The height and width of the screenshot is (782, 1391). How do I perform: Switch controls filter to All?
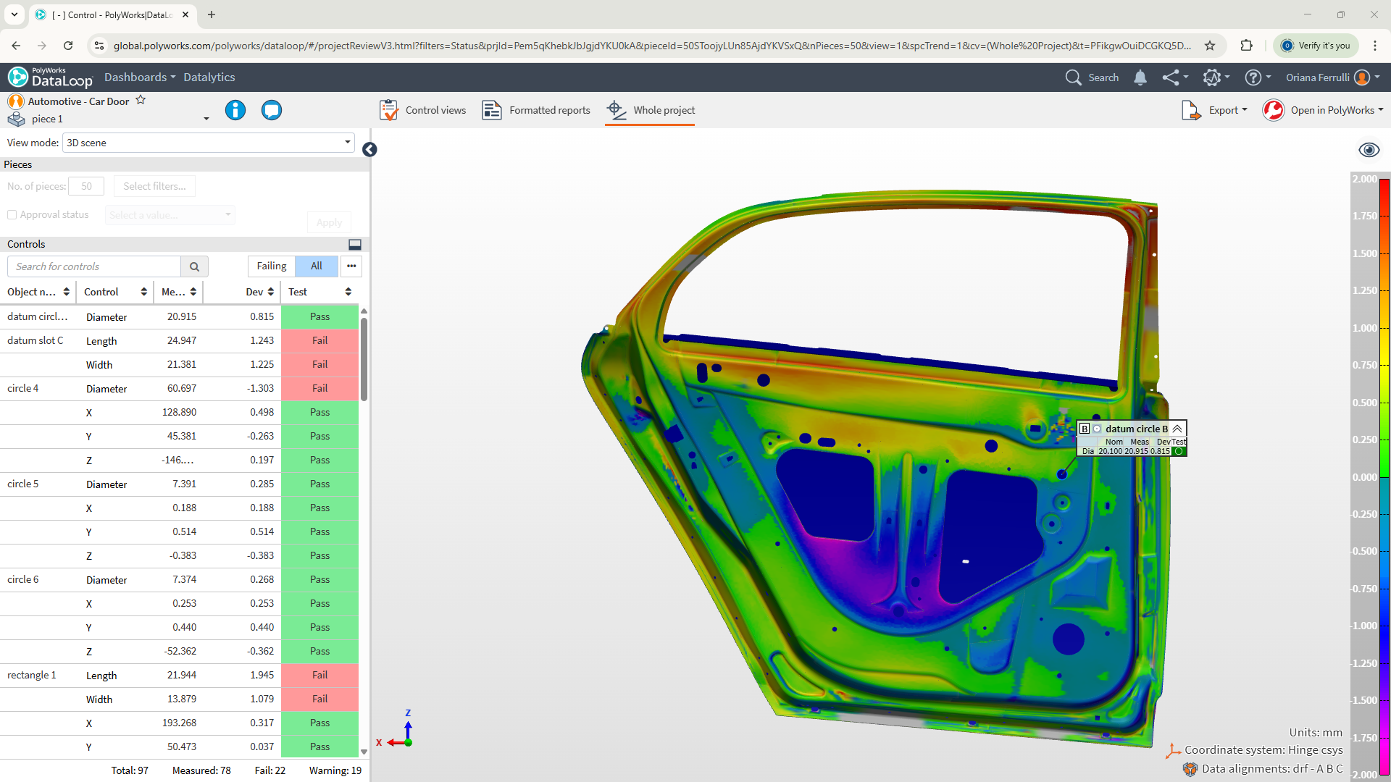[317, 266]
